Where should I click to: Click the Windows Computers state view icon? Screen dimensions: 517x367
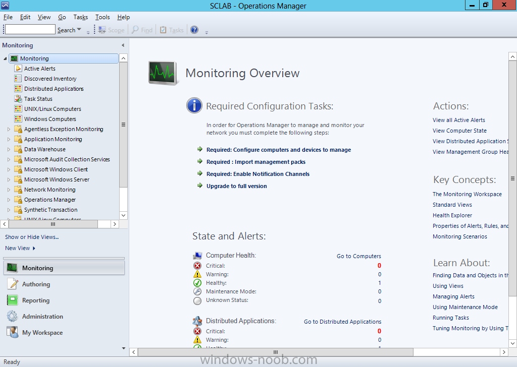click(x=18, y=119)
